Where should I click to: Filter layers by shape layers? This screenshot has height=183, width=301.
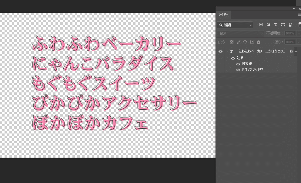(x=283, y=25)
